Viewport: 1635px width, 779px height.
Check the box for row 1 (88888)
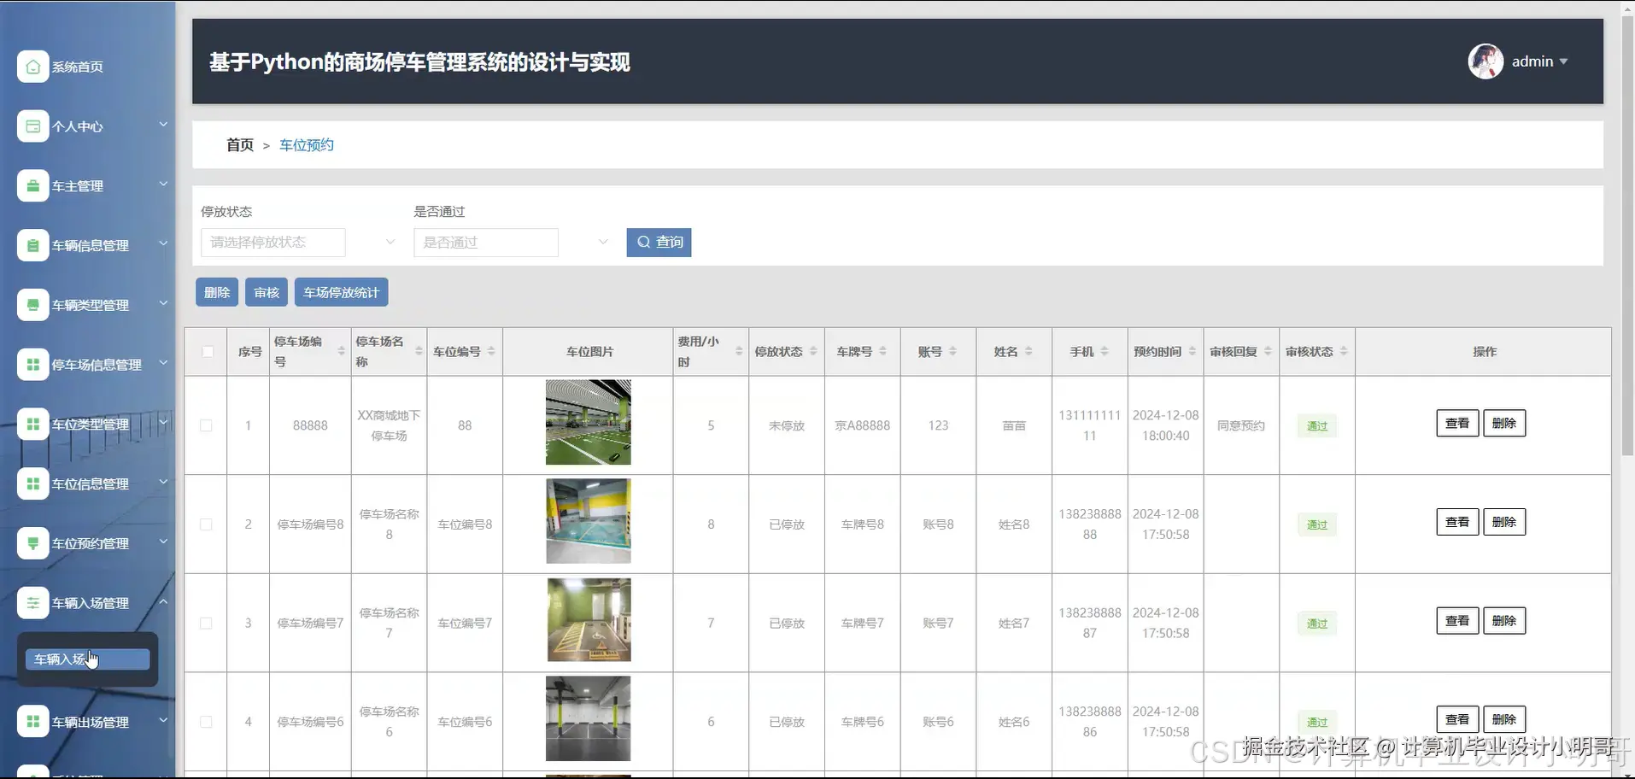click(x=206, y=425)
